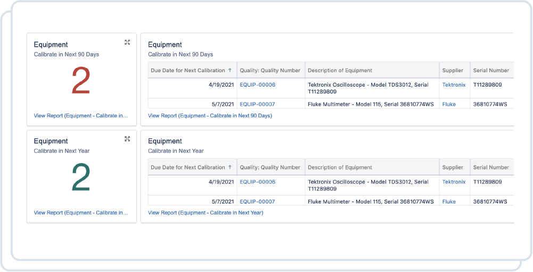533x272 pixels.
Task: Click Quality Number column header in 90 Days table
Action: click(270, 70)
